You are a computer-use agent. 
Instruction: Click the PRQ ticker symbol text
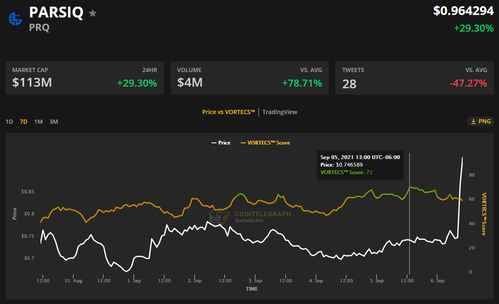[39, 27]
